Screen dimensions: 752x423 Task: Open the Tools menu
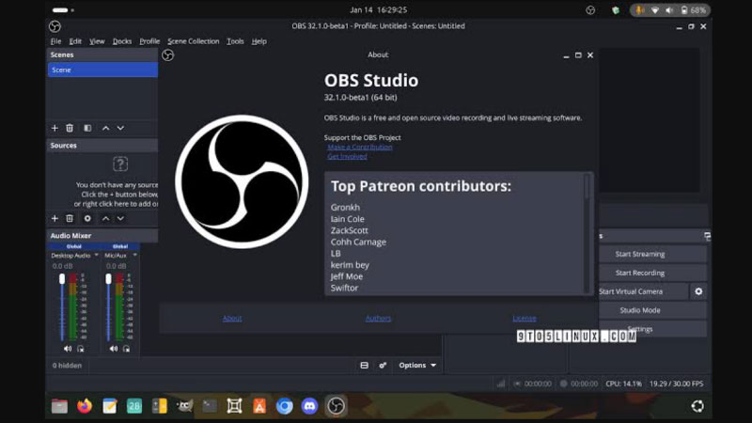(x=235, y=41)
